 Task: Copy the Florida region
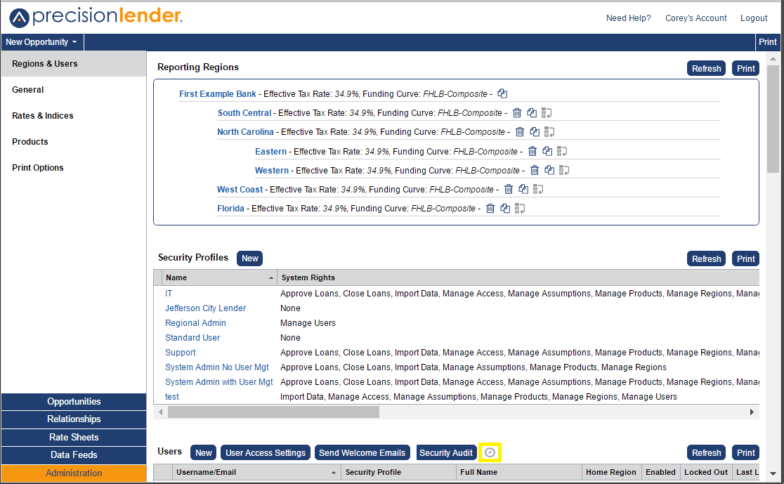505,209
